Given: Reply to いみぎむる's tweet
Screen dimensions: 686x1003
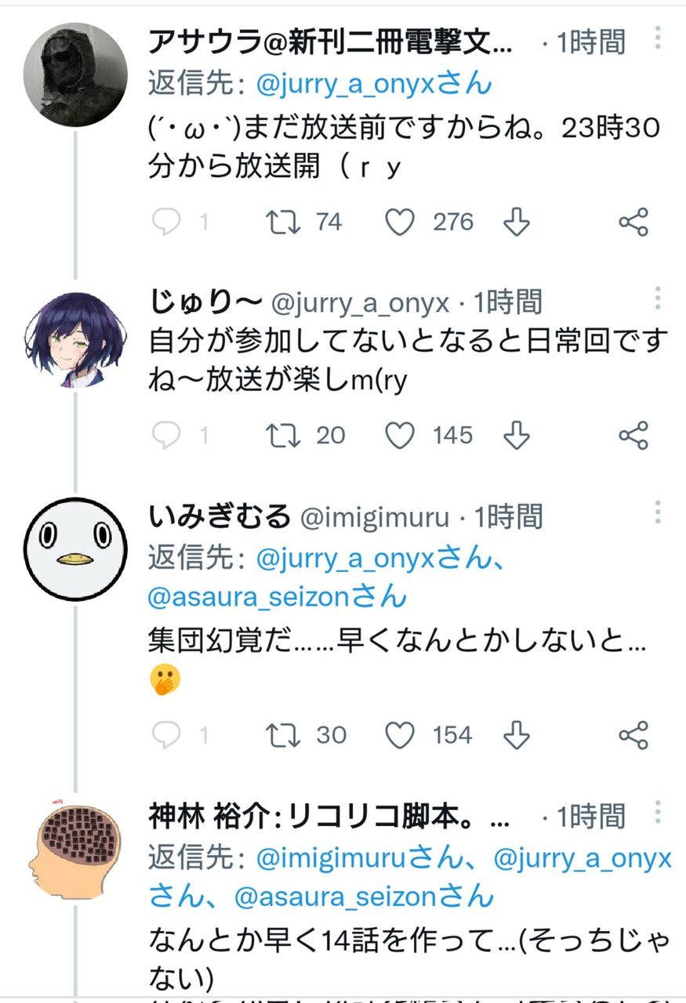Looking at the screenshot, I should coord(166,735).
